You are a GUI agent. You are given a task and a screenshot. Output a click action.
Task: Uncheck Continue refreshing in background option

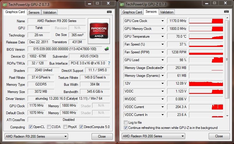[126, 127]
